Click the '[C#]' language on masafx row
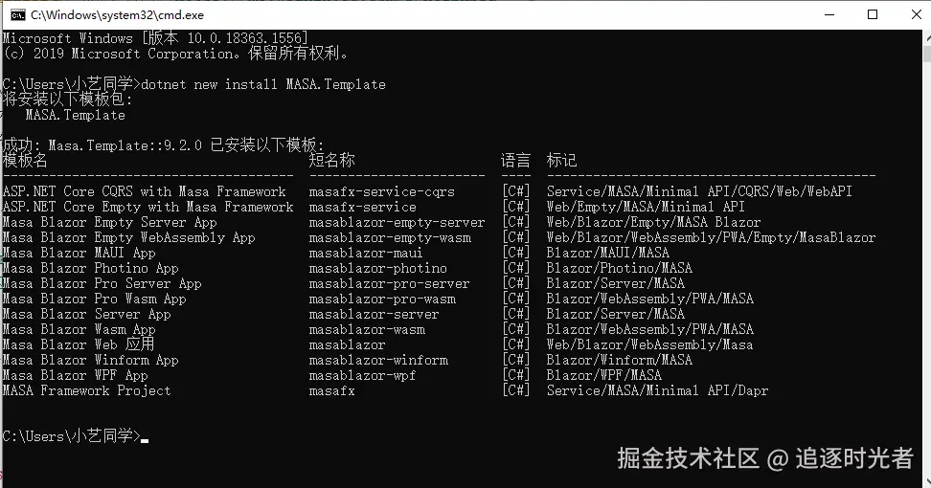The height and width of the screenshot is (488, 931). (515, 390)
